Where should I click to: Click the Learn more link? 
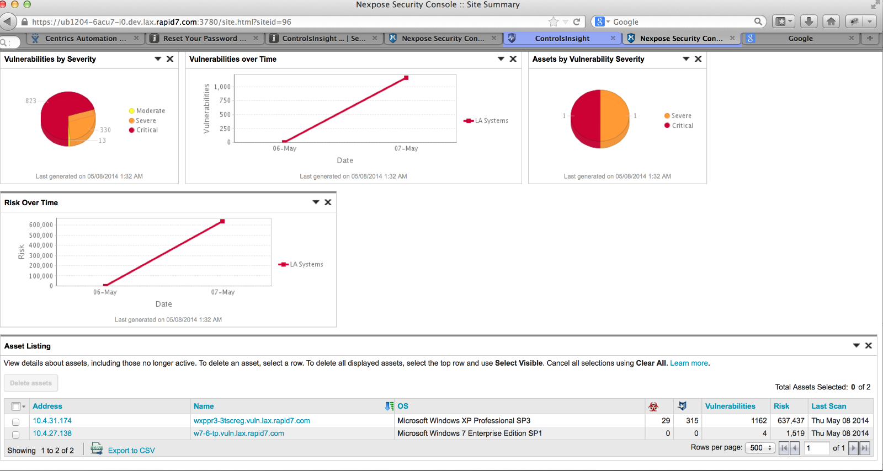tap(689, 363)
